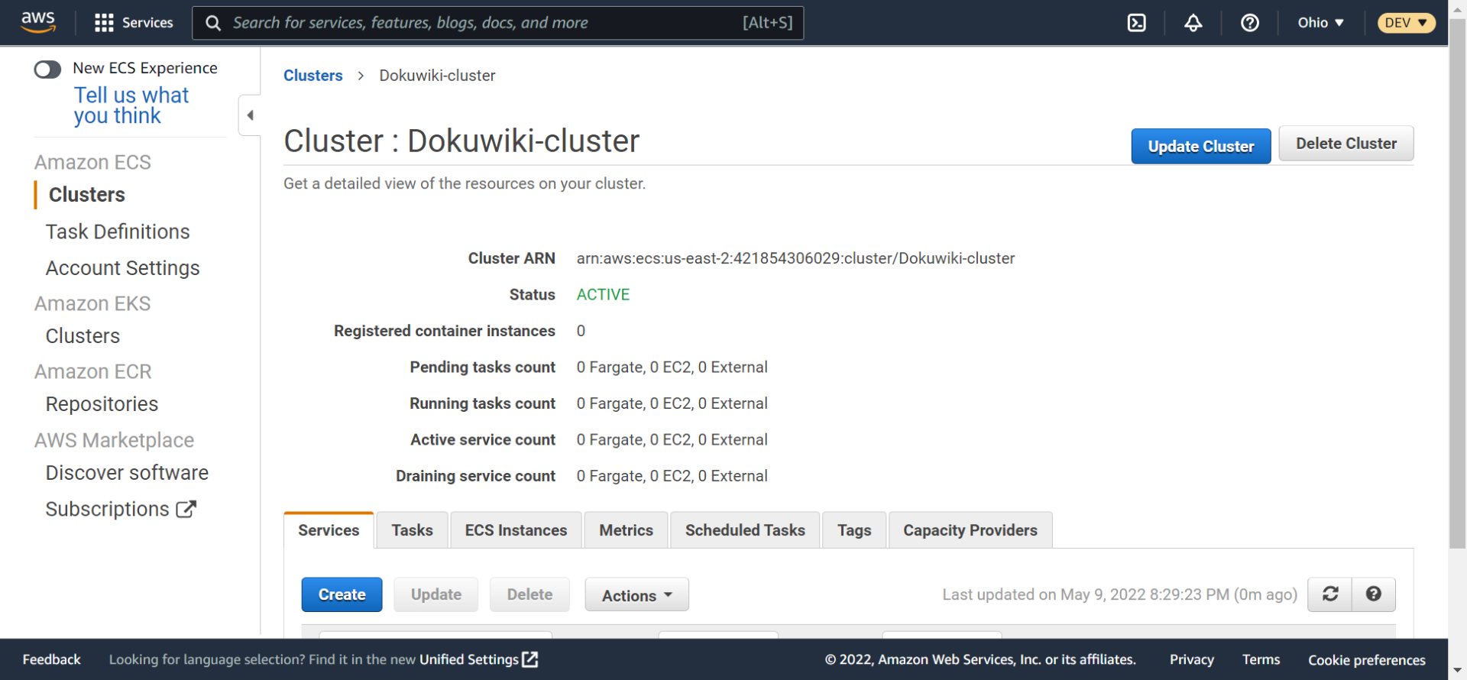Image resolution: width=1467 pixels, height=680 pixels.
Task: Switch to the Tasks tab
Action: pyautogui.click(x=413, y=530)
